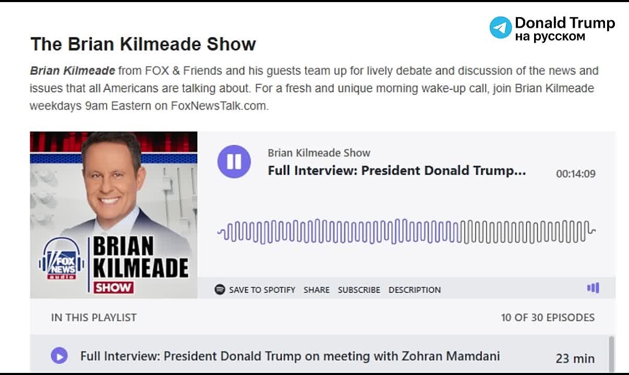Open the Share option
This screenshot has height=375, width=629.
(317, 290)
